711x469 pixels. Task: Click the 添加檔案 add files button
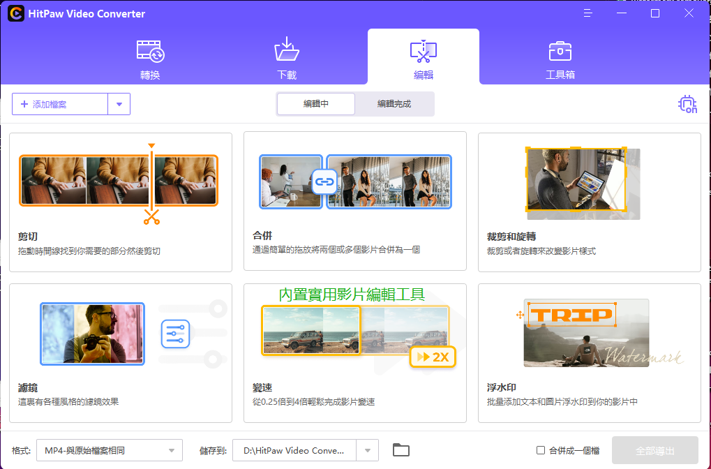[60, 104]
